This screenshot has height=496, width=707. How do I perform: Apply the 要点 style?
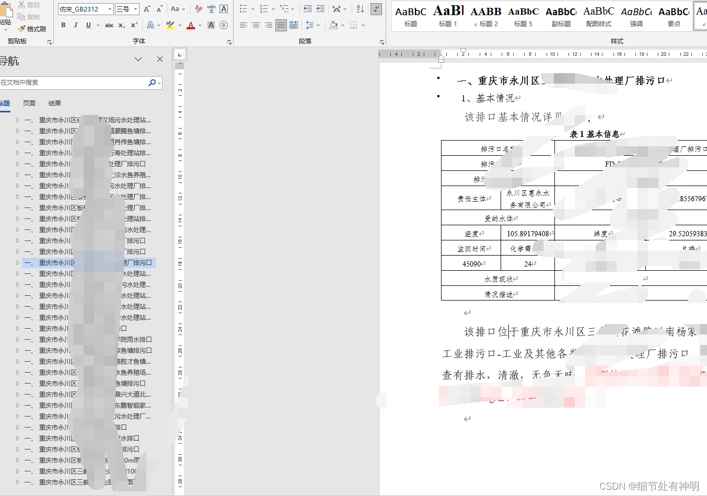pyautogui.click(x=674, y=16)
